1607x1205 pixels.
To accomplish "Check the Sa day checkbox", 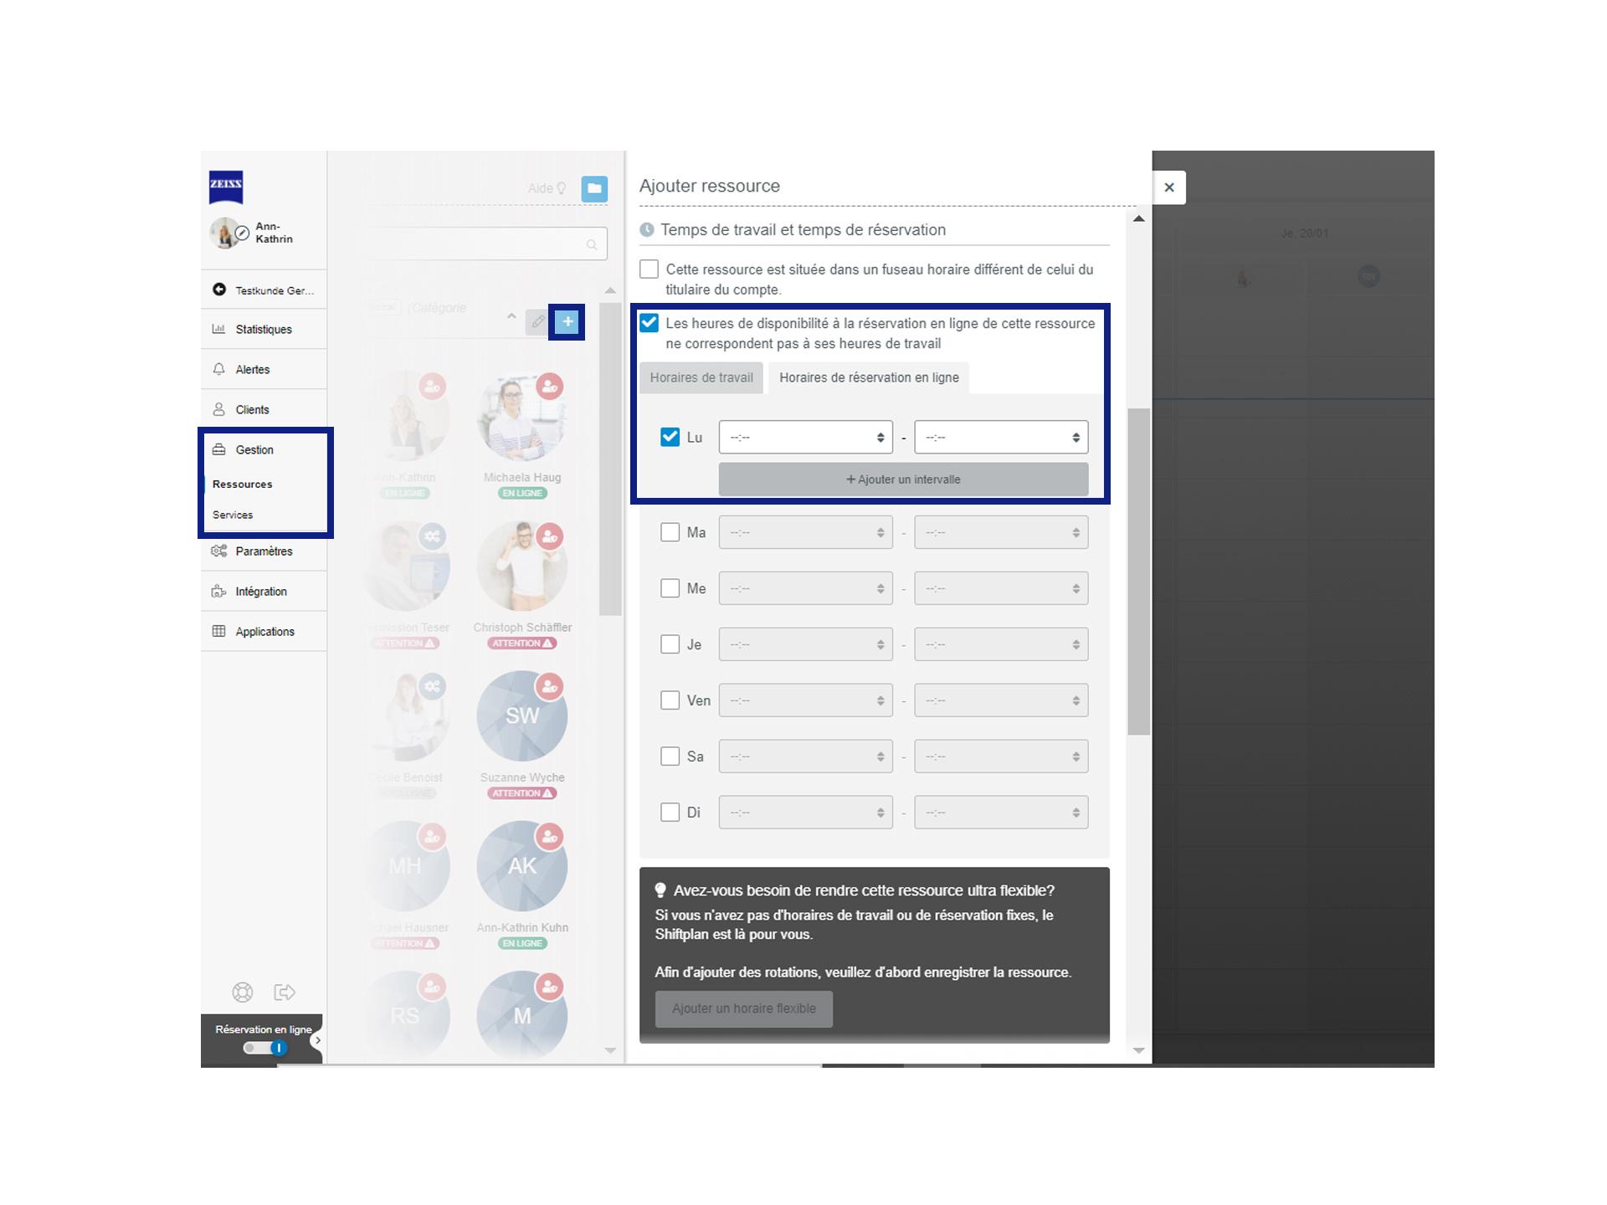I will coord(670,756).
